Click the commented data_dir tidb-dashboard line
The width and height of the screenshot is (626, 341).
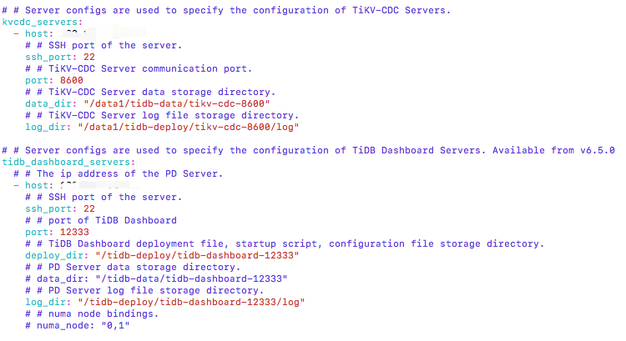point(156,278)
